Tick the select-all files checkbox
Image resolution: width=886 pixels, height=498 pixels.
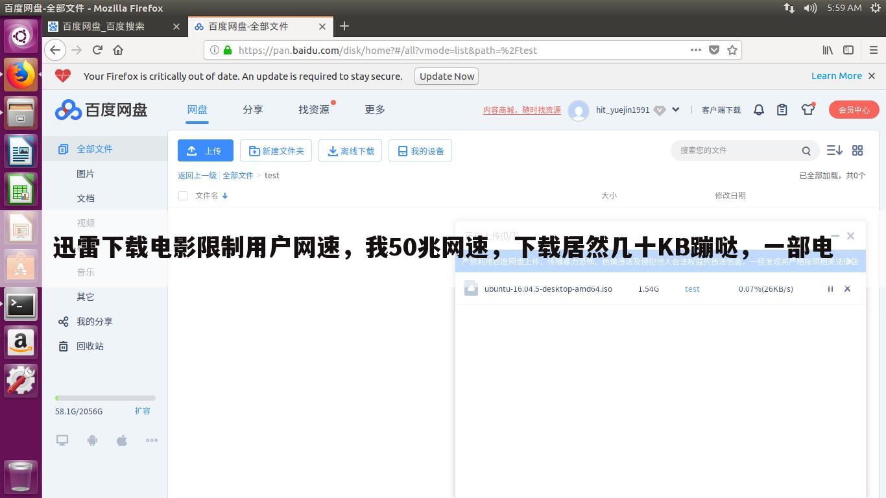183,195
